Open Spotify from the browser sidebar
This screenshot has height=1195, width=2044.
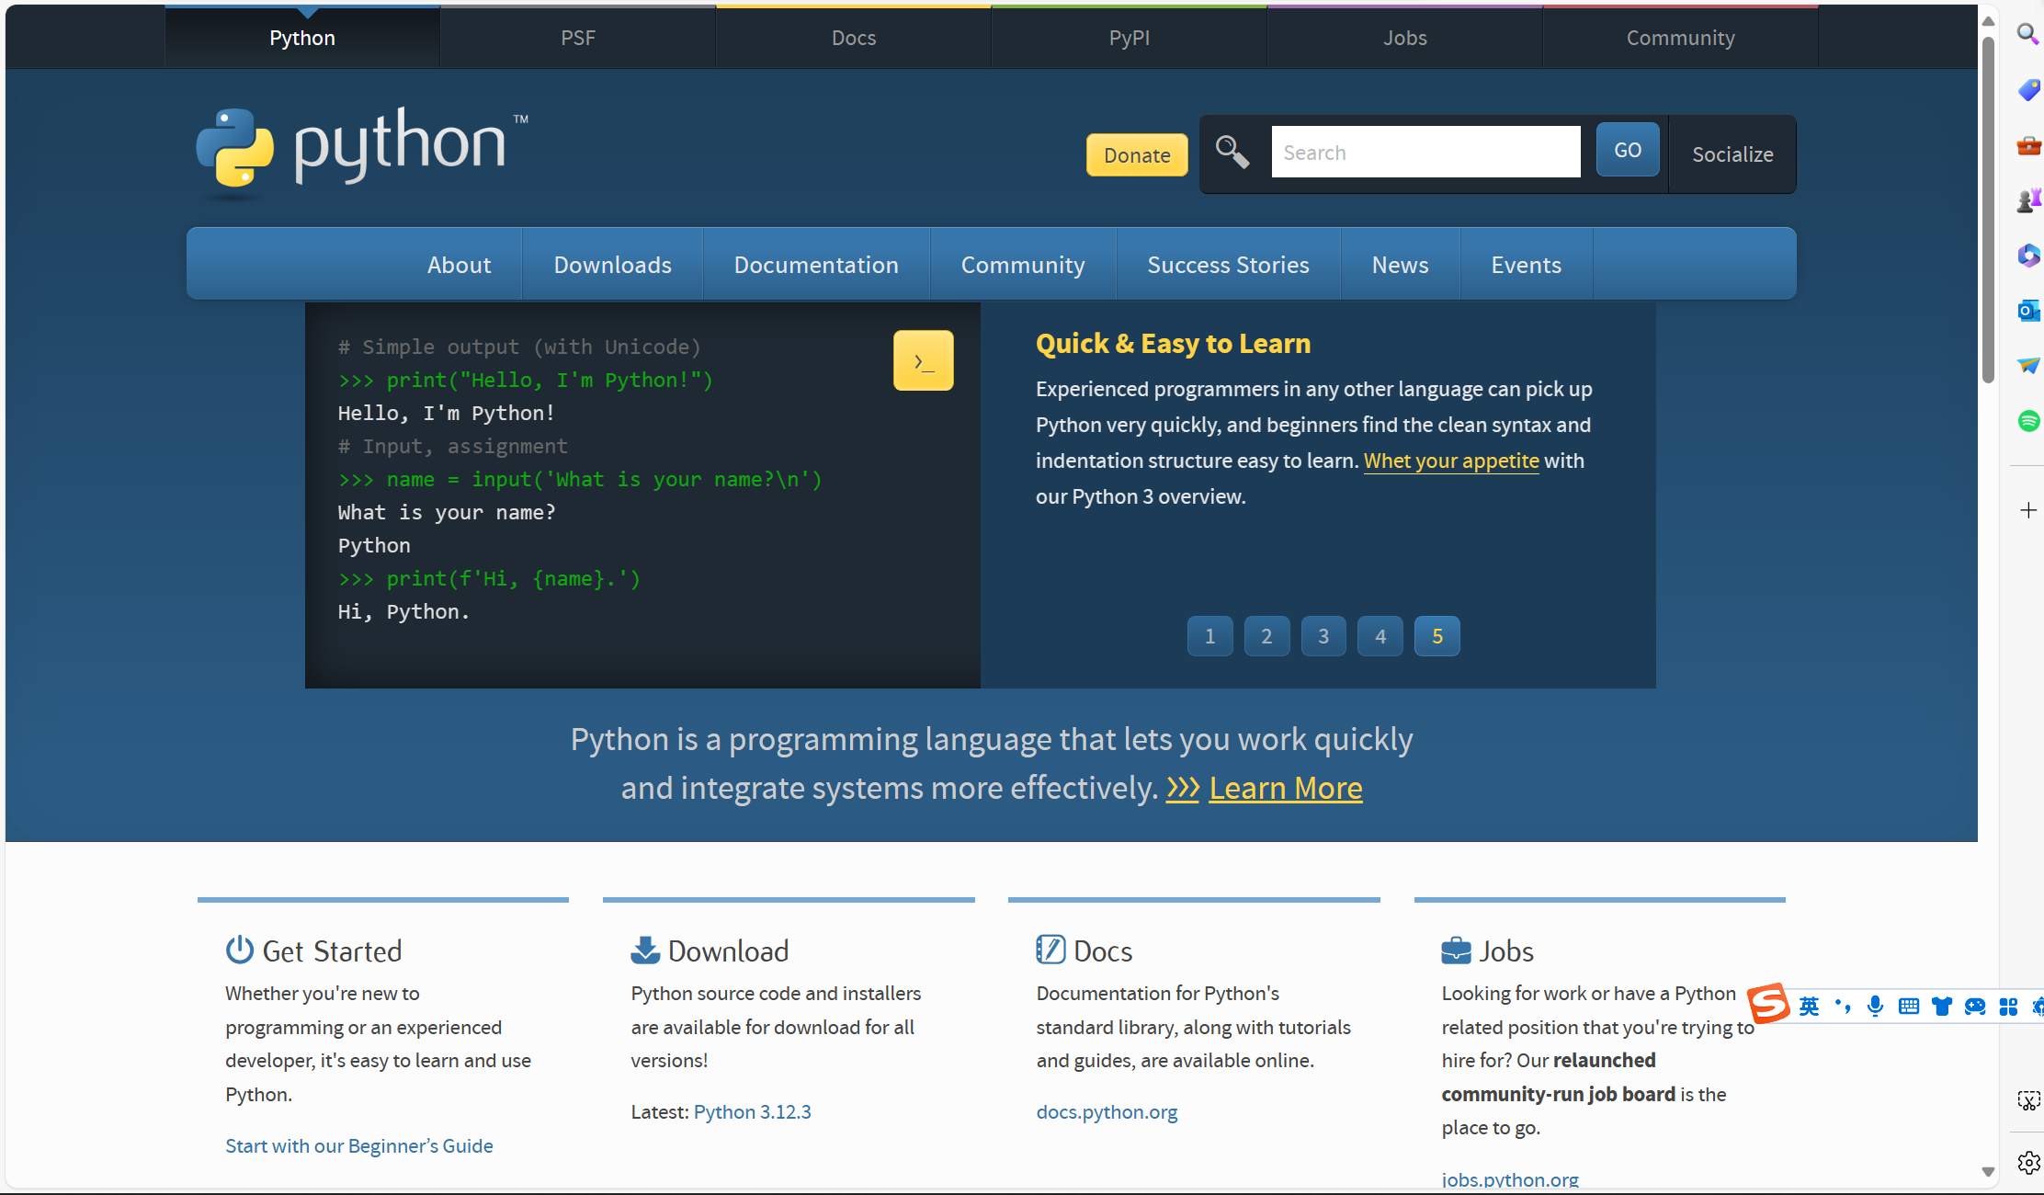click(x=2028, y=420)
